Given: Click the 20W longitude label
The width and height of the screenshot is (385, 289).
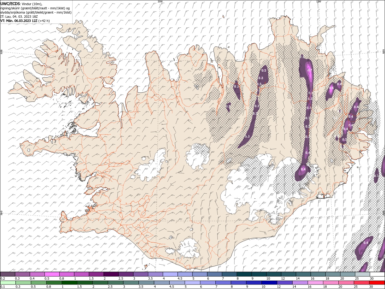Looking at the screenshot, I should tap(160, 2).
